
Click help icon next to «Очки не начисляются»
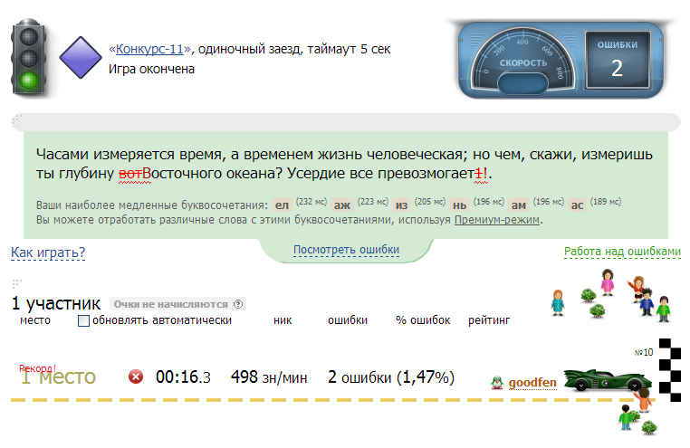(x=238, y=304)
